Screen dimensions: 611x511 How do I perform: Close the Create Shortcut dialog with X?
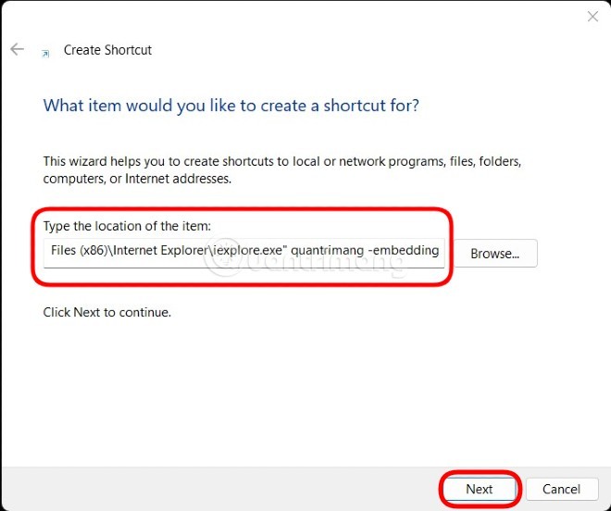pyautogui.click(x=592, y=16)
